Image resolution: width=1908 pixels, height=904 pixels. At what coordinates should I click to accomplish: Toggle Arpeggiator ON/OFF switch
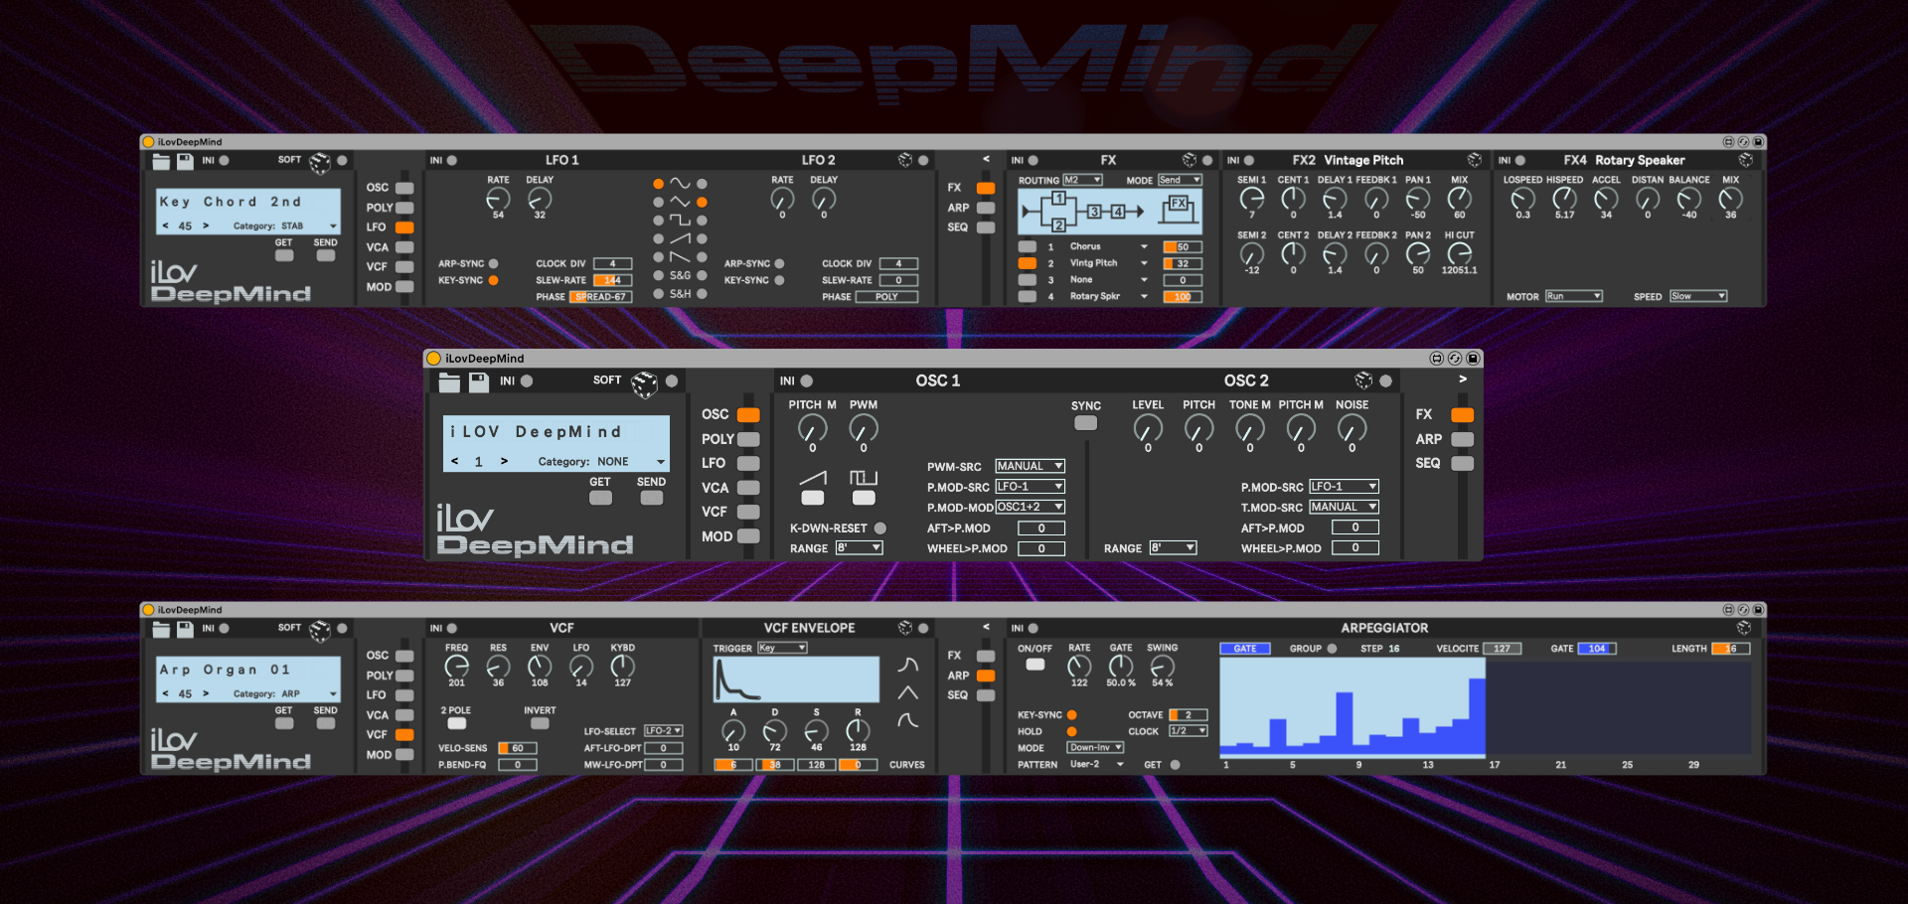pos(1035,665)
